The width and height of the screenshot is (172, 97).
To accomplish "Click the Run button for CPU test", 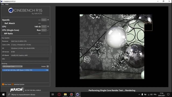I will 44,26.
